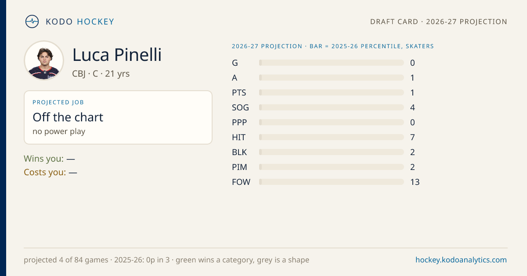Viewport: 527px width, 276px height.
Task: Click the Draft Card 2026-27 Projection header
Action: coord(439,21)
